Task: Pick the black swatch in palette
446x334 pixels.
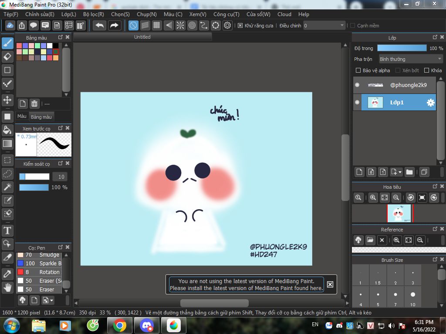Action: [x=56, y=46]
